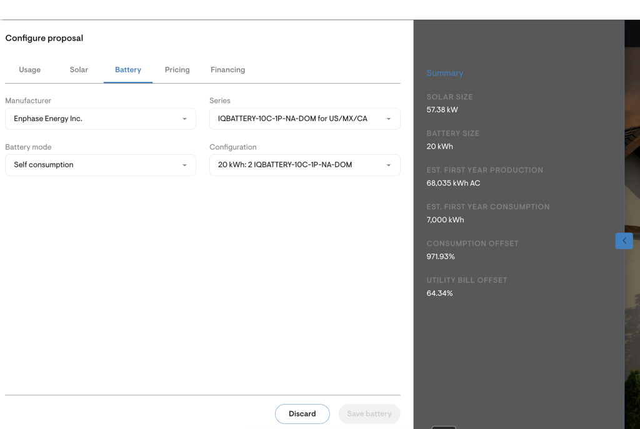
Task: Switch to the Usage tab
Action: point(30,70)
